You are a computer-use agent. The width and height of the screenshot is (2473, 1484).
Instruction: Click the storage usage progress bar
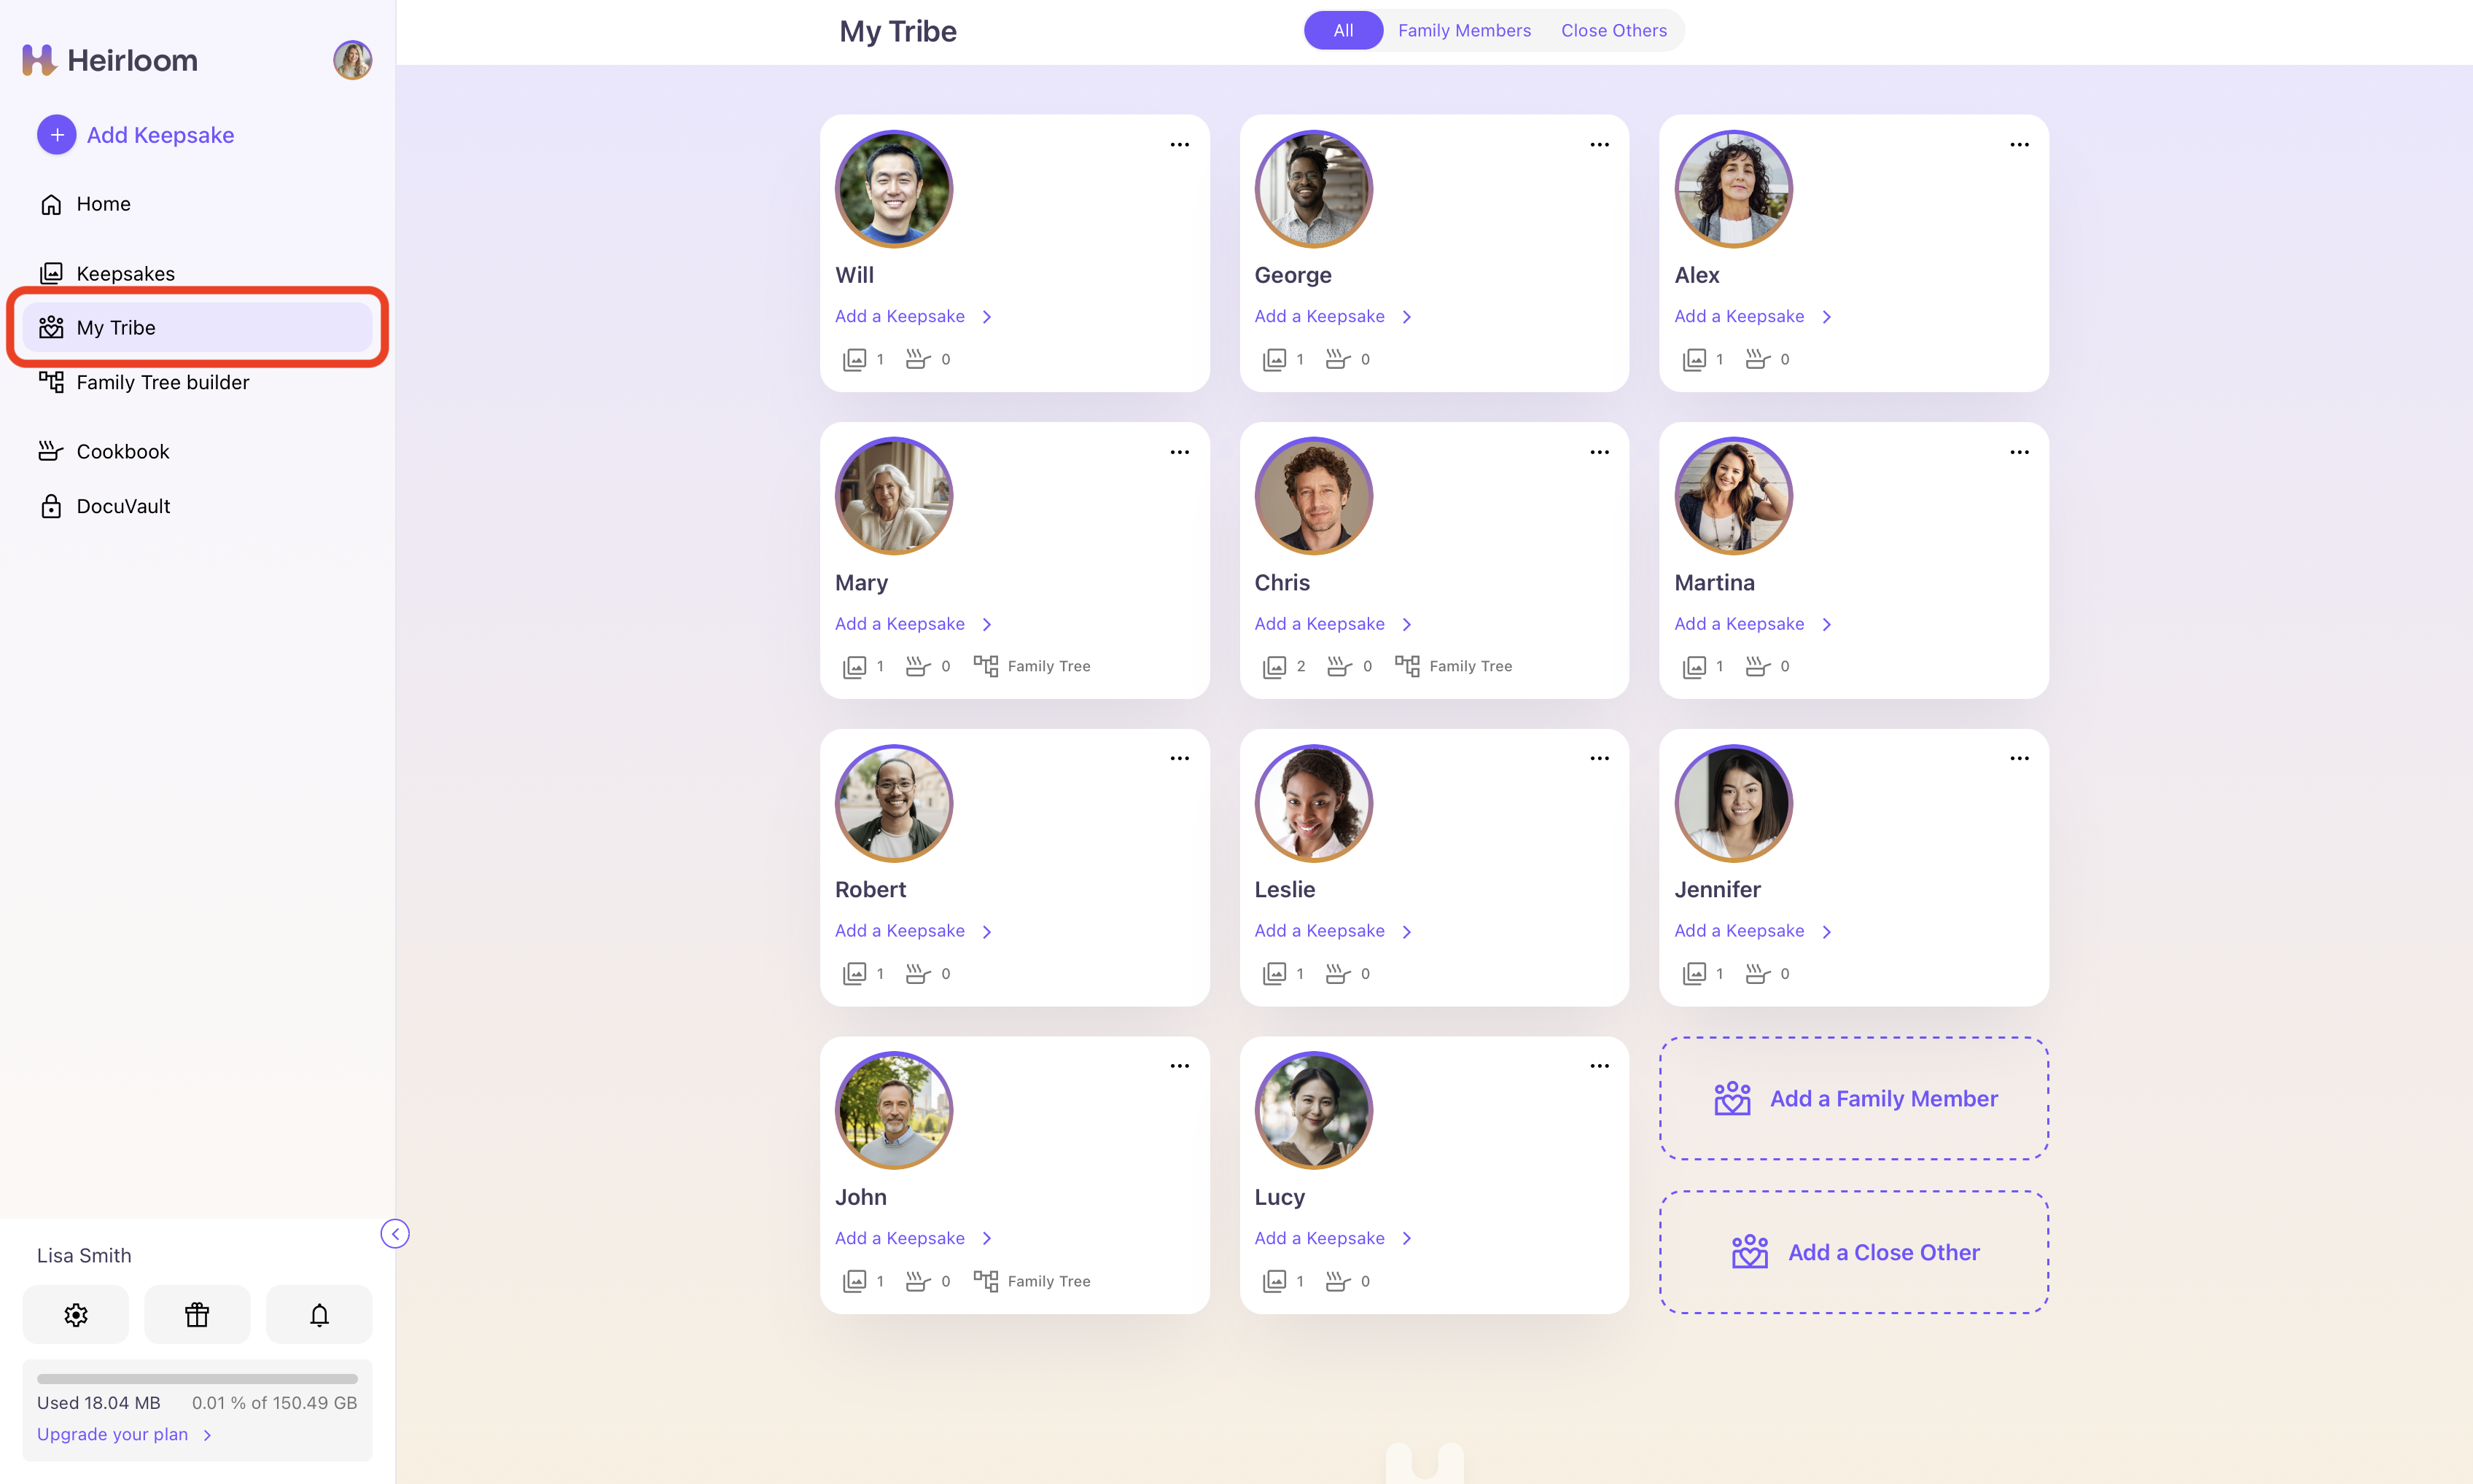[197, 1379]
